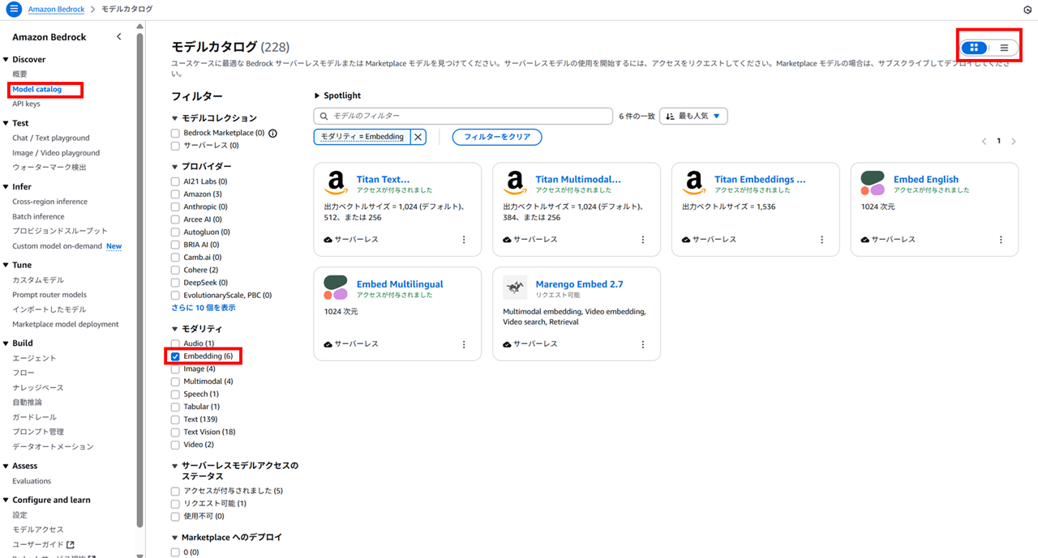Go to the next page arrow

coord(1014,141)
